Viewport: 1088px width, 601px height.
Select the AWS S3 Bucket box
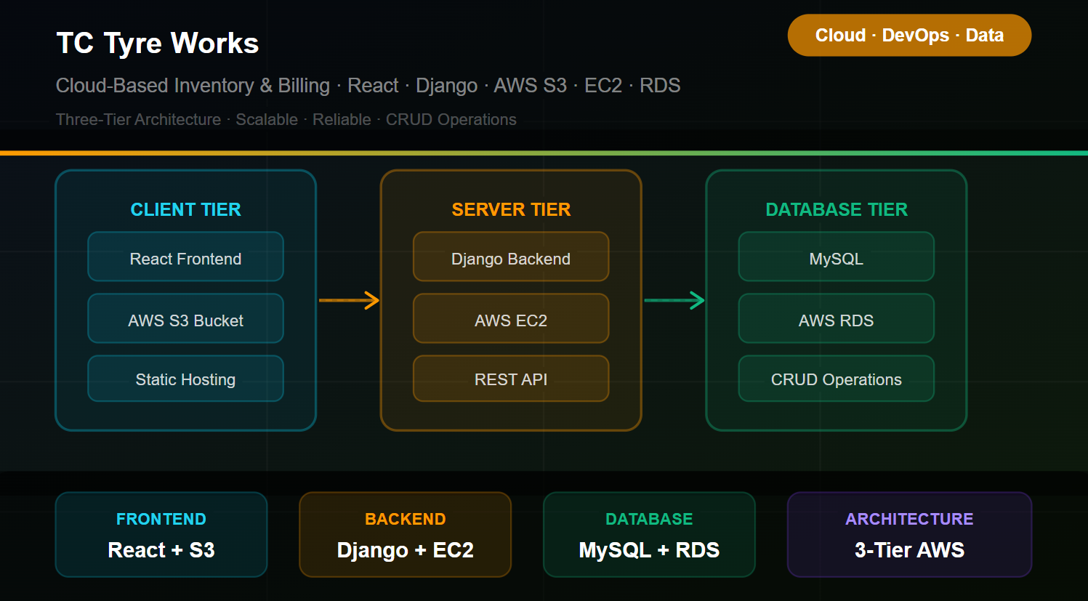point(185,318)
